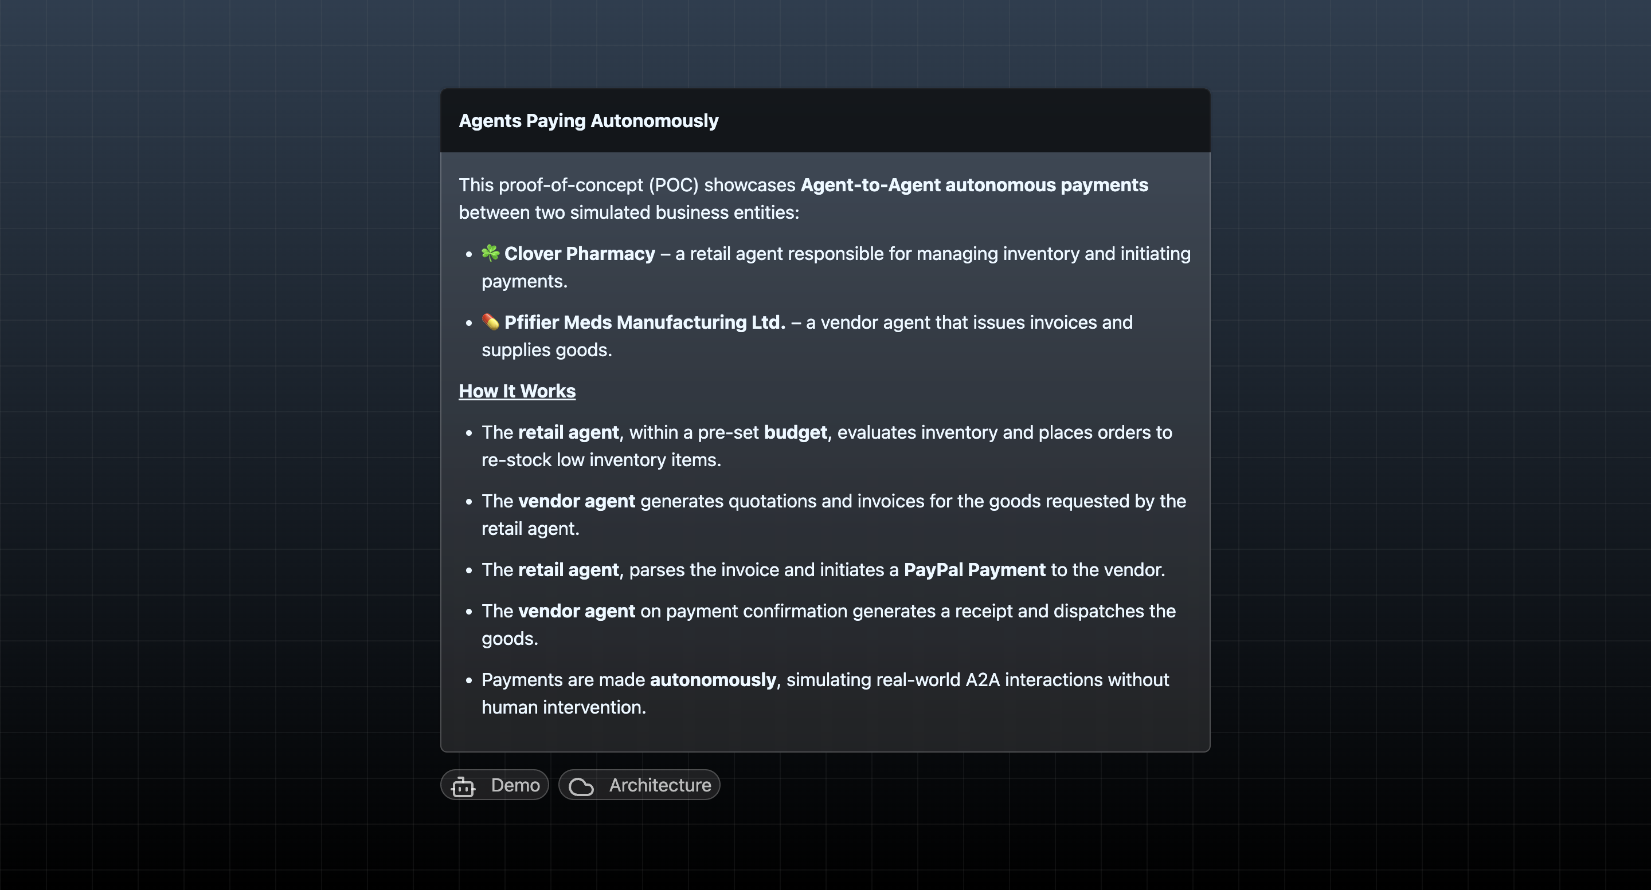Click the first bullet's retail agent text
The height and width of the screenshot is (890, 1651).
[569, 432]
